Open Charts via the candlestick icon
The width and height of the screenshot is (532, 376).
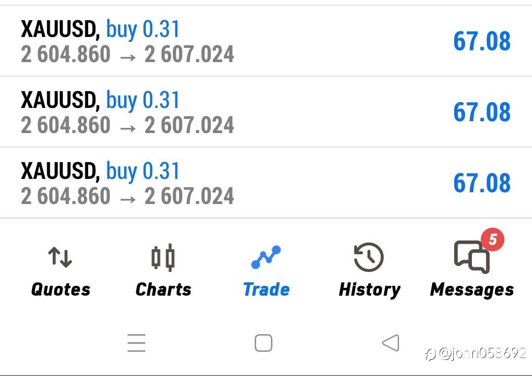[163, 257]
